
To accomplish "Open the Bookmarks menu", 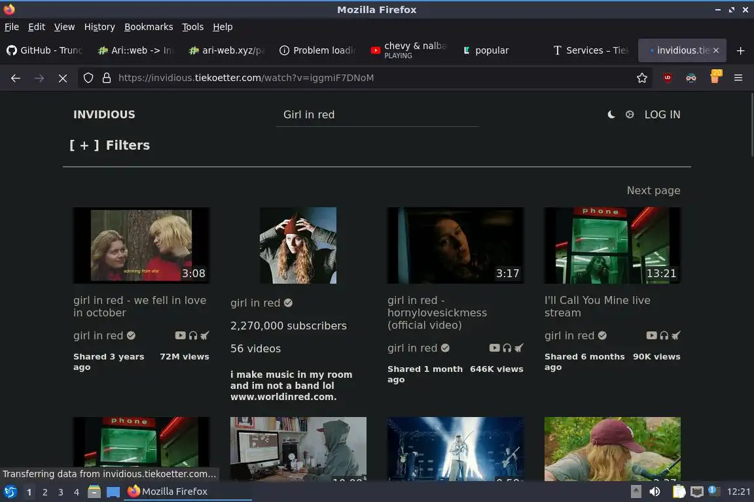I will pyautogui.click(x=149, y=27).
